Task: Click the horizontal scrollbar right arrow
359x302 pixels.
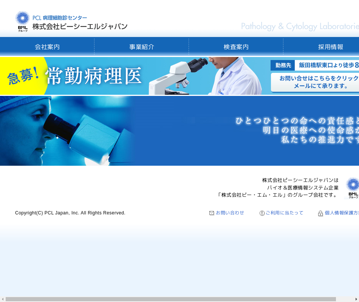Action: coord(356,299)
